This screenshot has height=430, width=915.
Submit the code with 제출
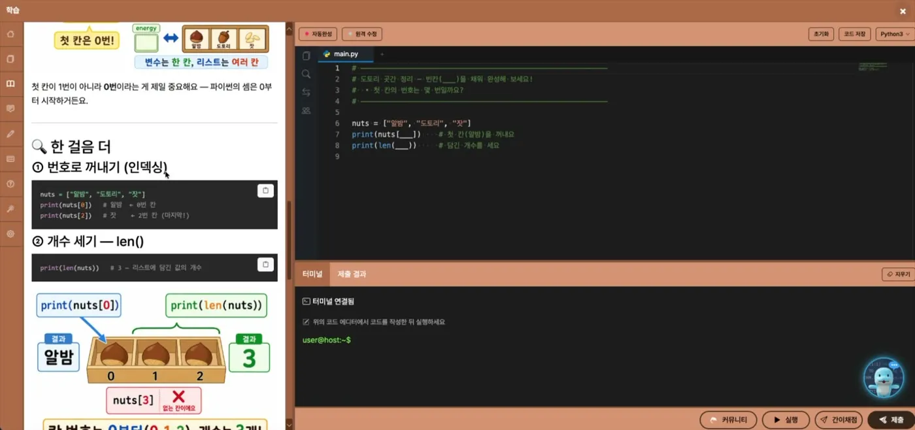891,420
